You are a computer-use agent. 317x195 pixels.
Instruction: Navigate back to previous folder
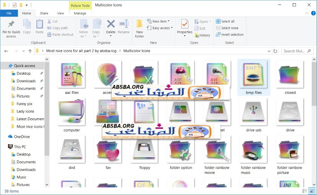point(6,51)
